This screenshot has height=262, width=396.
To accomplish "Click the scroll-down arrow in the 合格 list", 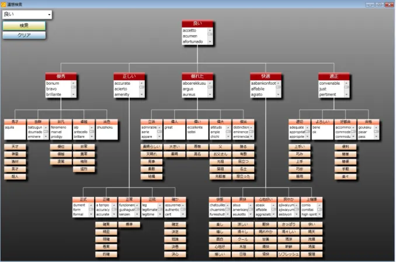I will coord(376,137).
